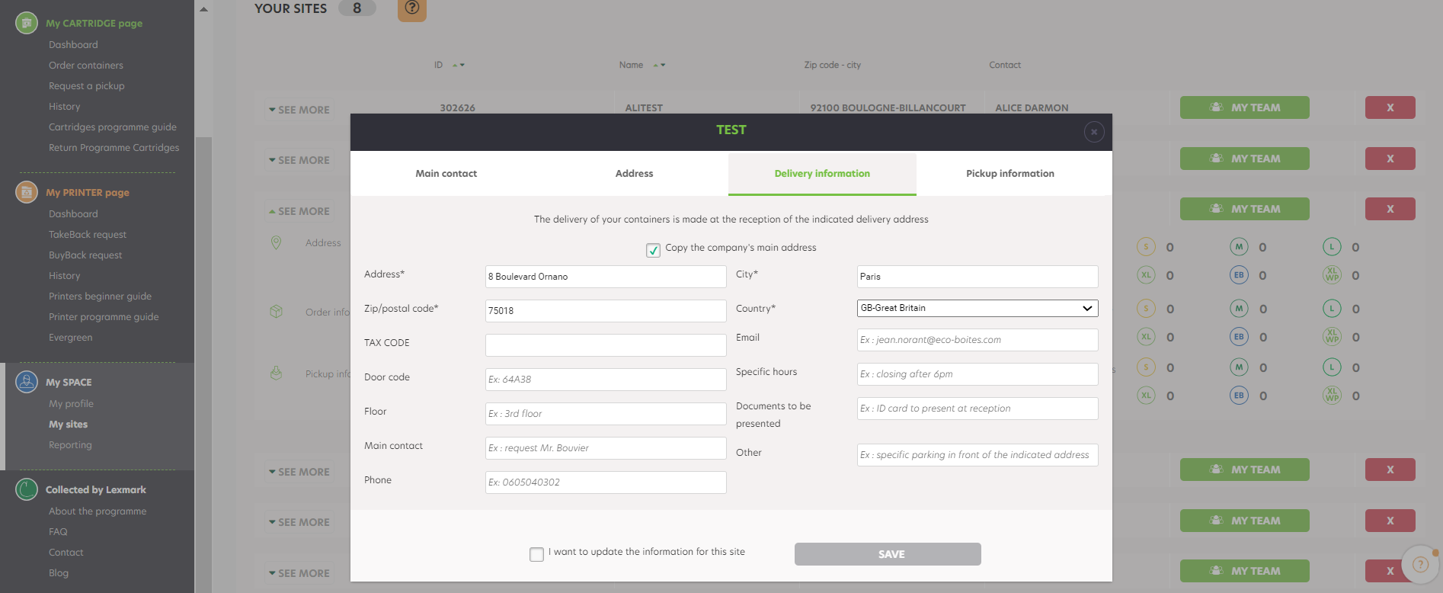Image resolution: width=1443 pixels, height=593 pixels.
Task: Click the My SPACE user icon
Action: click(x=27, y=382)
